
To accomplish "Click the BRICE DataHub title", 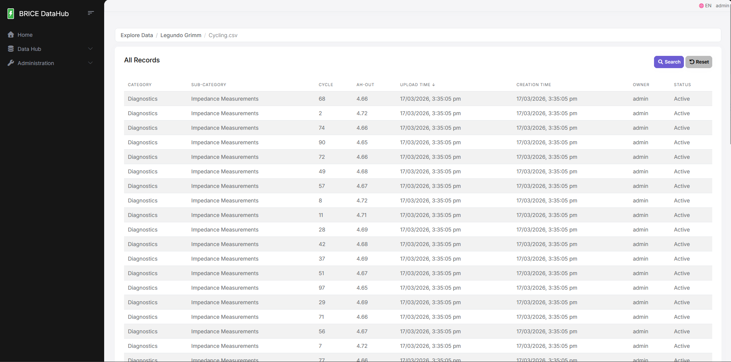I will pyautogui.click(x=44, y=14).
